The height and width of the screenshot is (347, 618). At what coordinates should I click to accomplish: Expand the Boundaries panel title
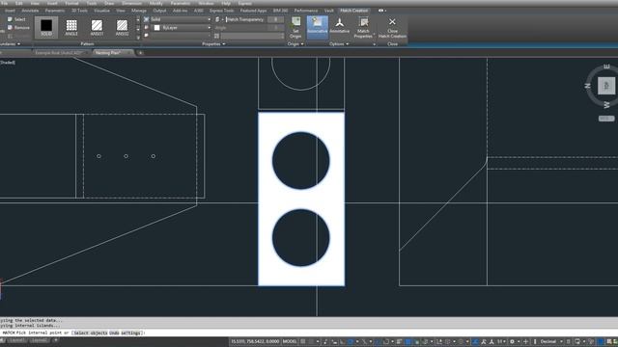pyautogui.click(x=10, y=44)
